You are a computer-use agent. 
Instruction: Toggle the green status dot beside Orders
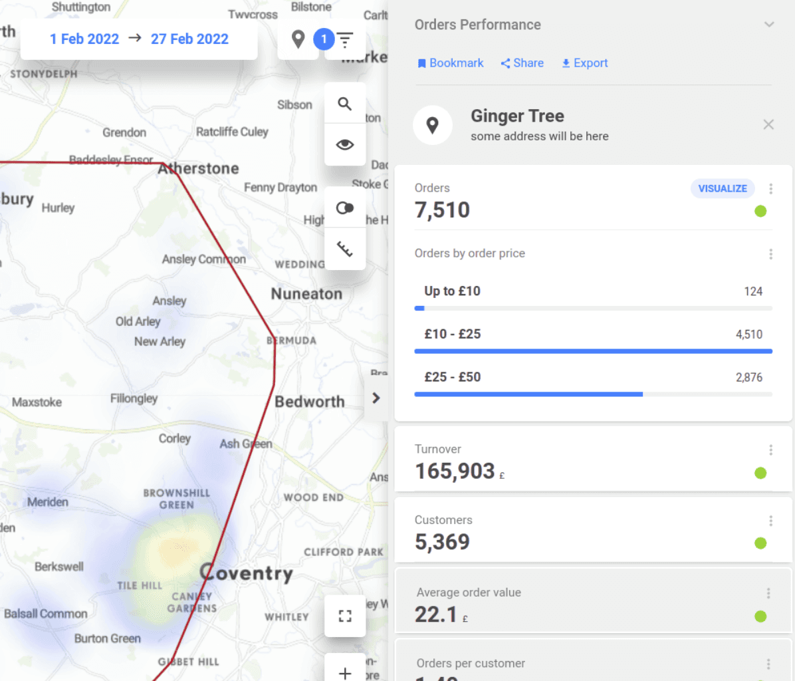tap(760, 211)
